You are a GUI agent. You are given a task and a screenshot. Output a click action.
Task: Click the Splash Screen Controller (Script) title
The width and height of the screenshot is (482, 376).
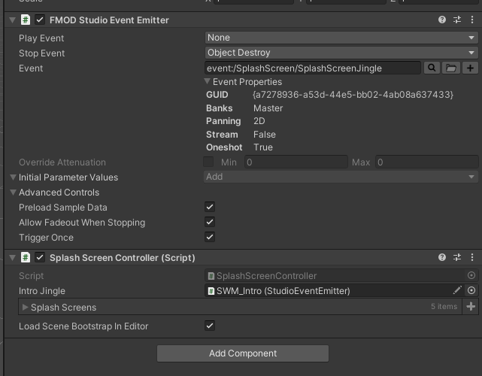[123, 258]
